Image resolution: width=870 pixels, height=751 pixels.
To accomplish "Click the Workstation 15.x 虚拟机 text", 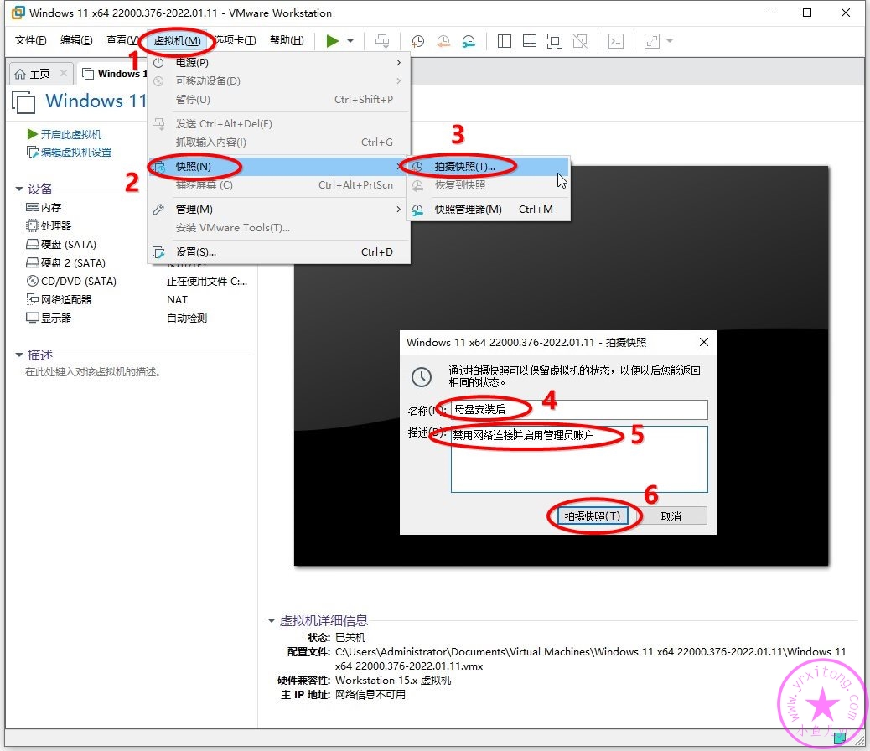I will point(393,680).
